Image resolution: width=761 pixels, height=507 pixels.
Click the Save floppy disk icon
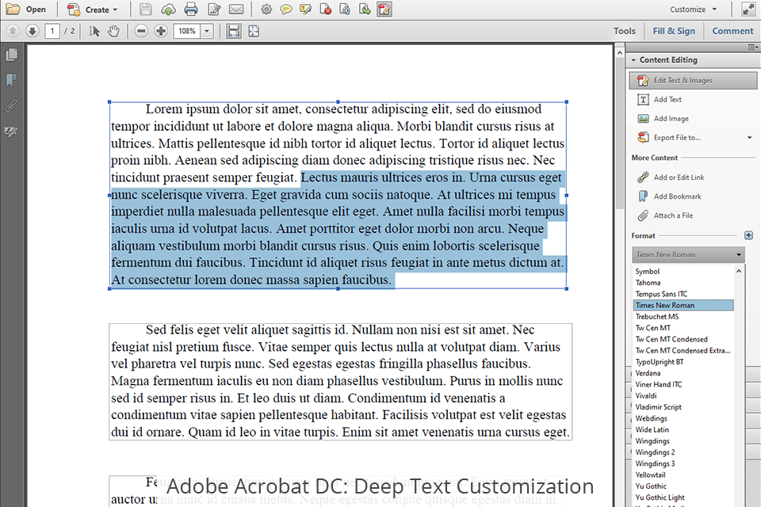point(145,10)
